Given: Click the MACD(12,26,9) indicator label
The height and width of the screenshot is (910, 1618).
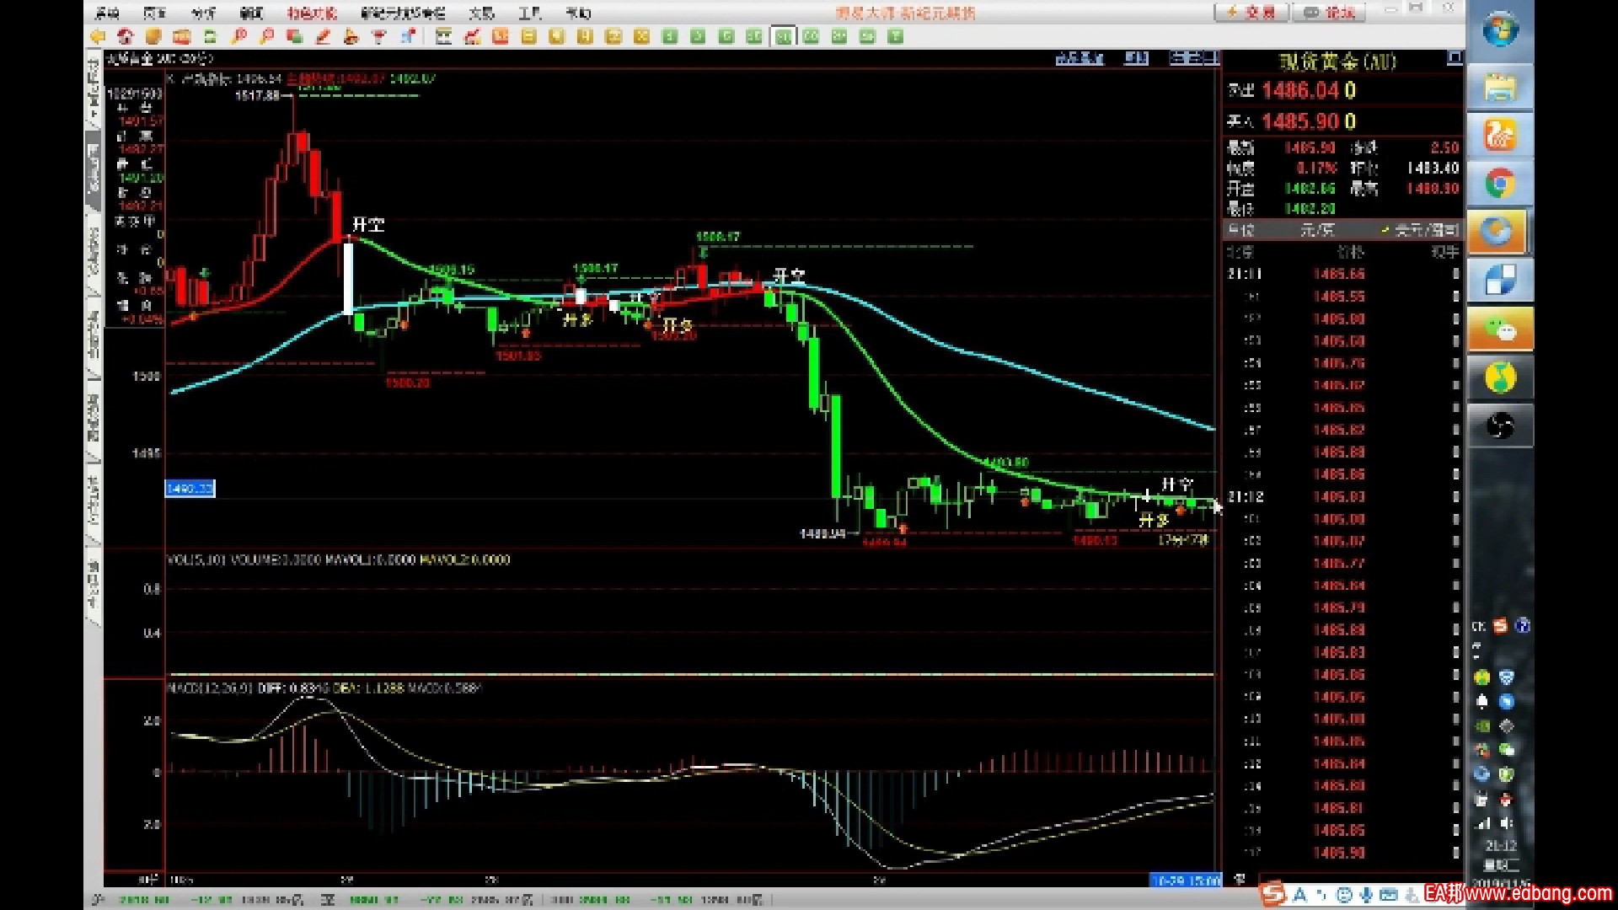Looking at the screenshot, I should coord(211,688).
